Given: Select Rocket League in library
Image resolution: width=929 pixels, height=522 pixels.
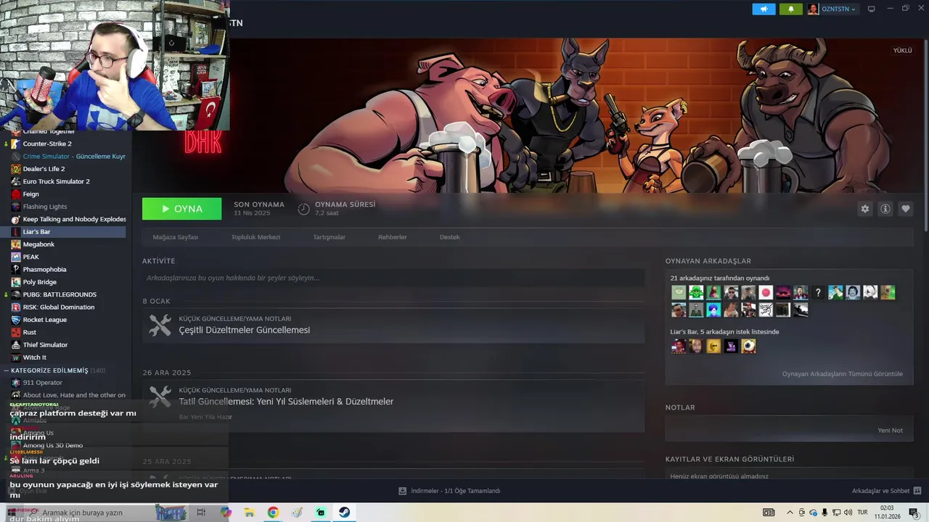Looking at the screenshot, I should pyautogui.click(x=44, y=320).
